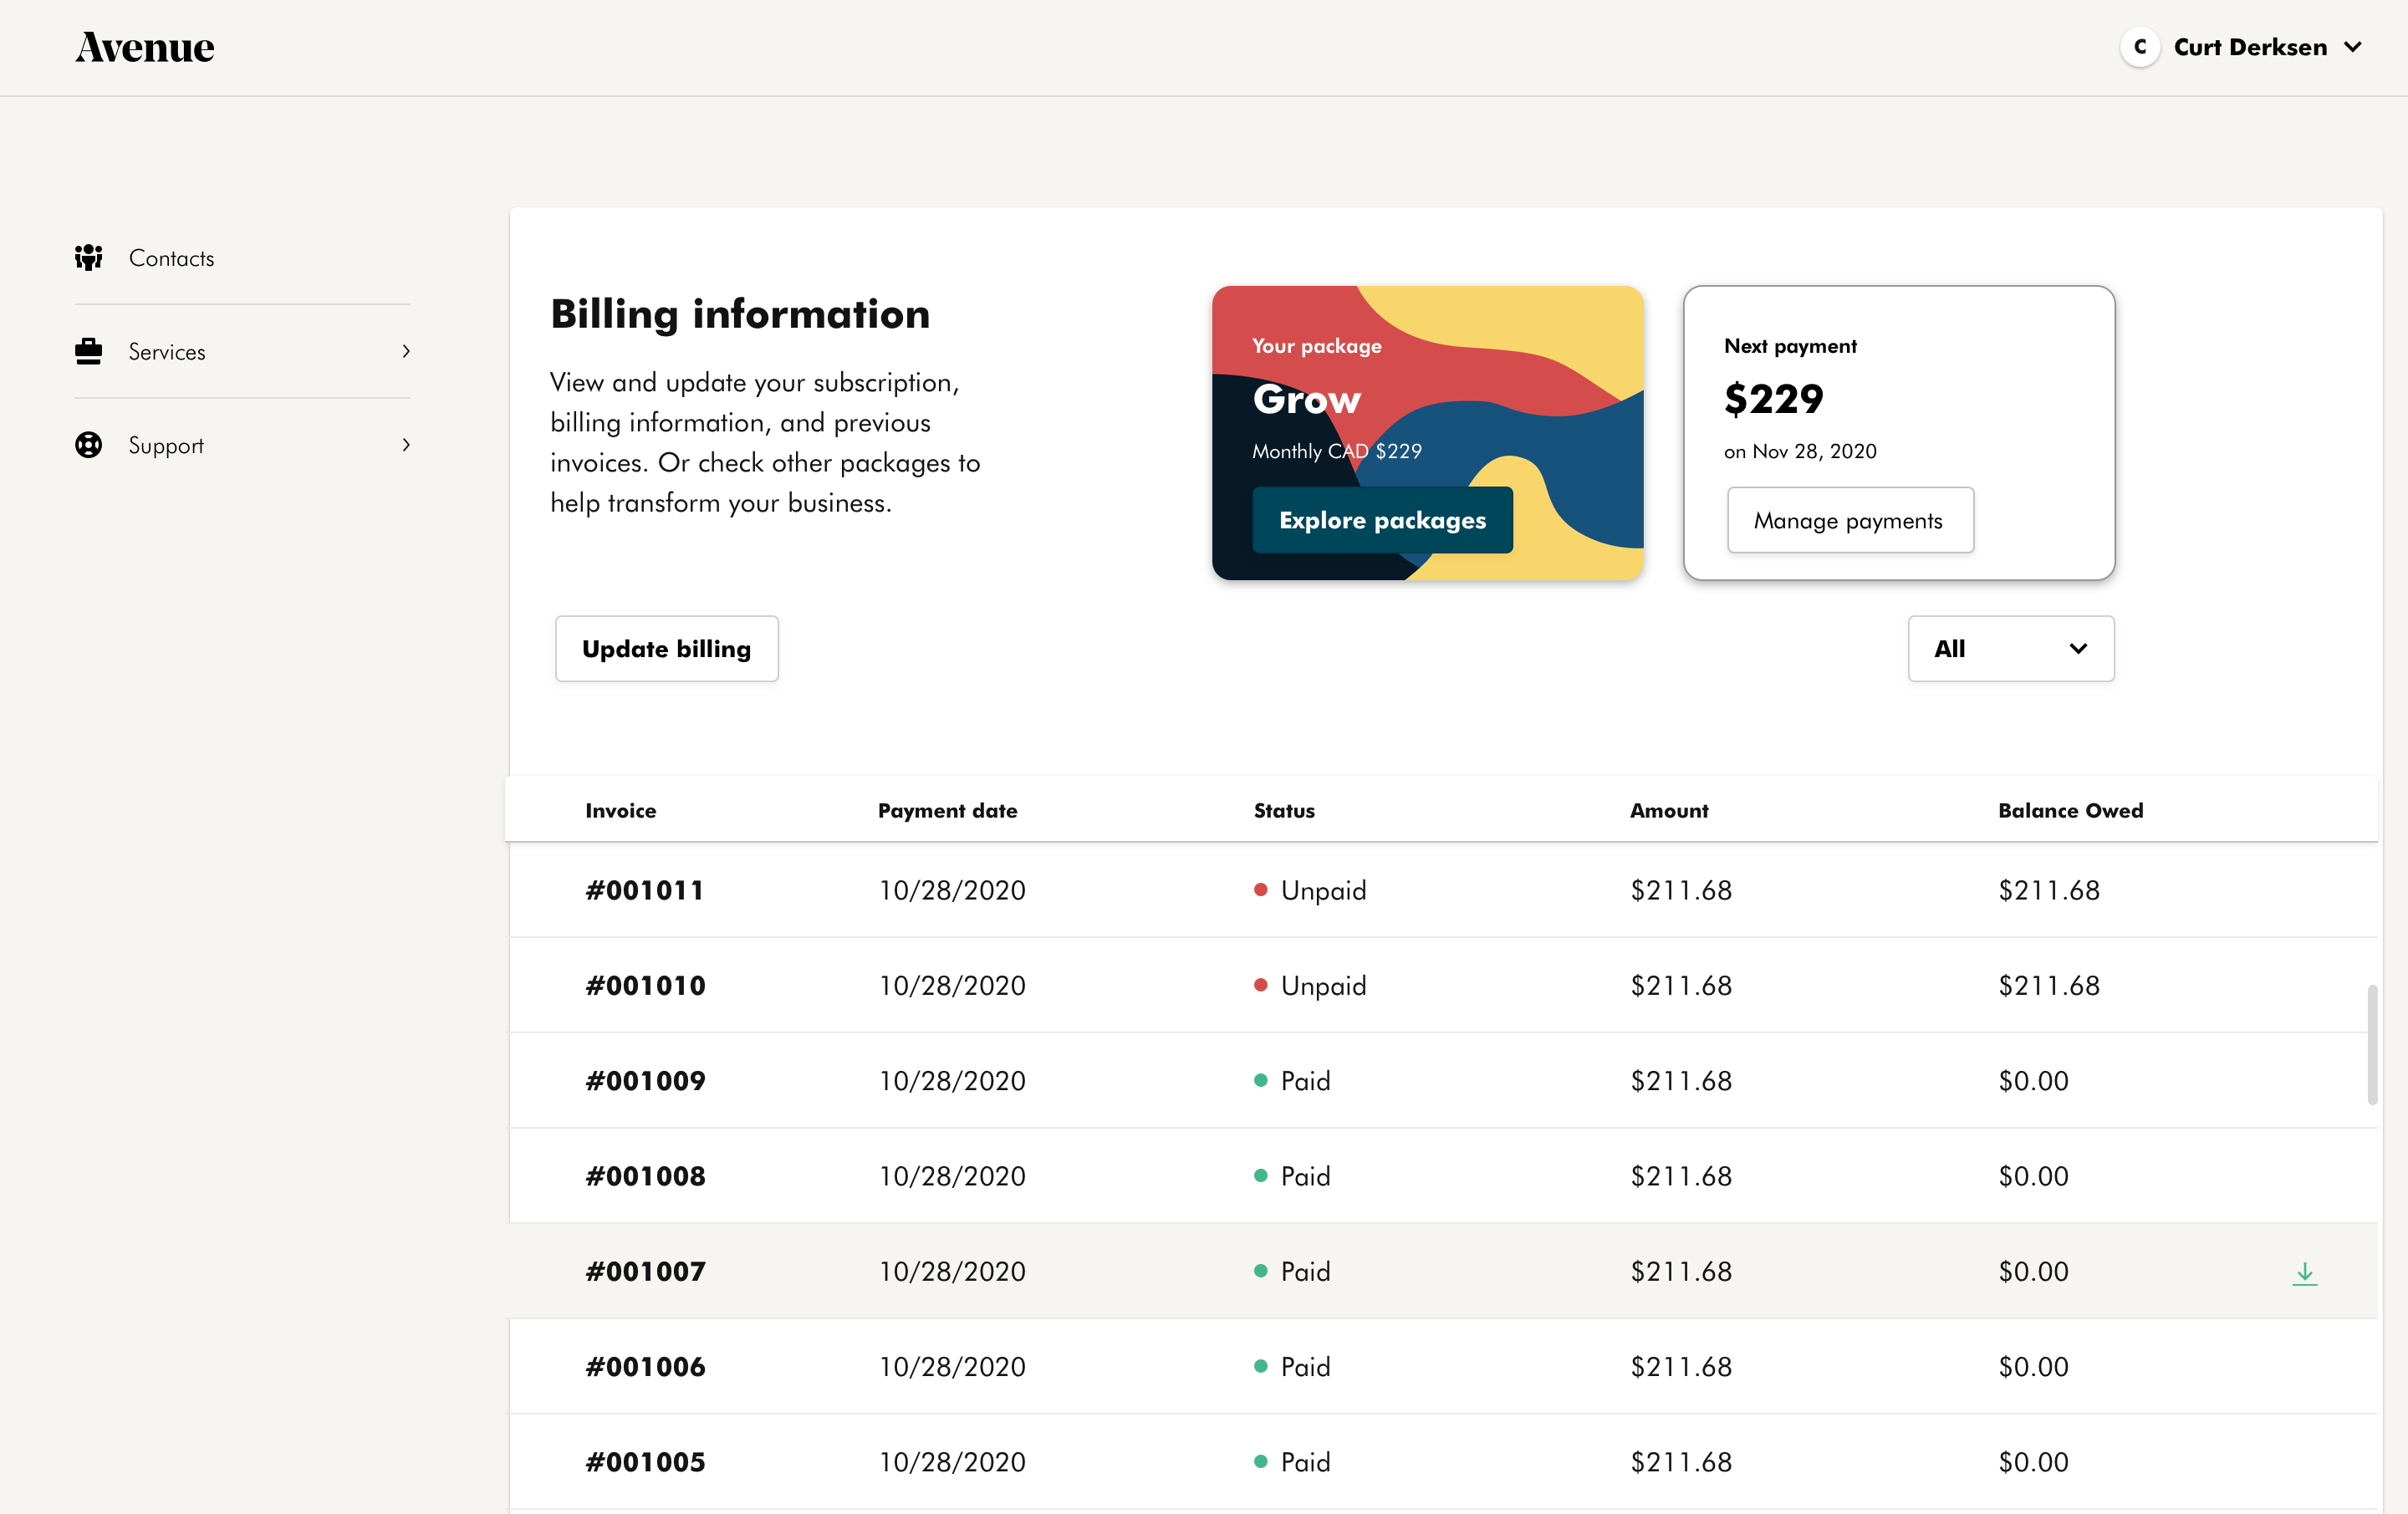The width and height of the screenshot is (2408, 1514).
Task: Click the Amount column header
Action: (1669, 811)
